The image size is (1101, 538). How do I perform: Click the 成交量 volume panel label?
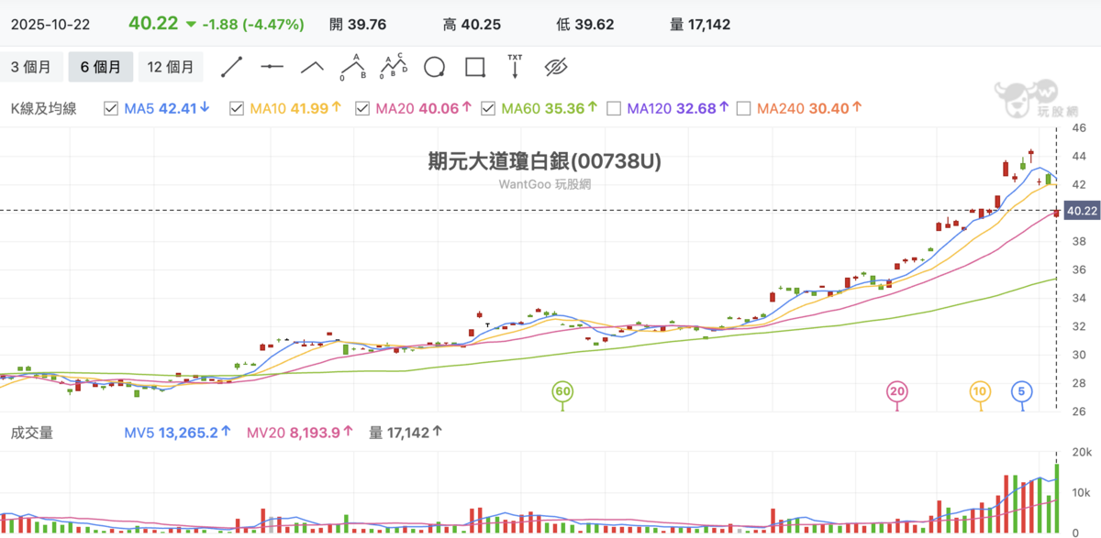tap(31, 432)
